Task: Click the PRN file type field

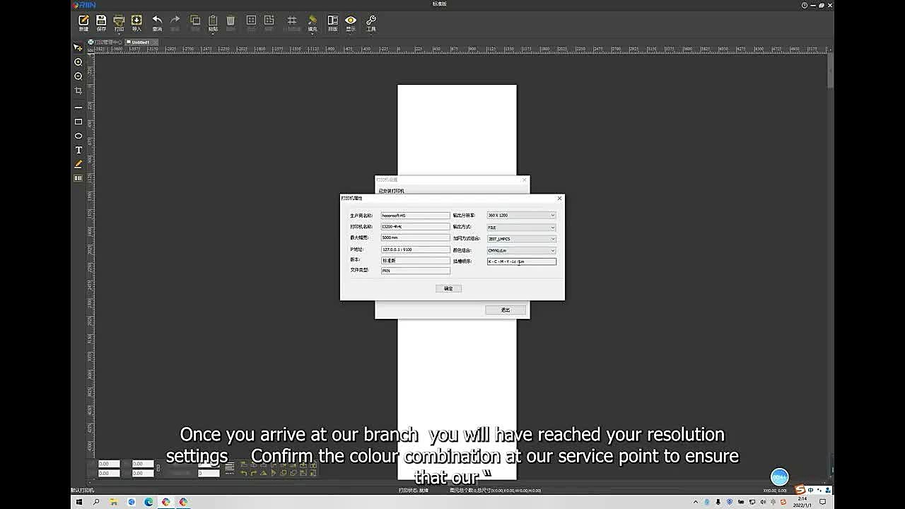Action: click(x=415, y=270)
